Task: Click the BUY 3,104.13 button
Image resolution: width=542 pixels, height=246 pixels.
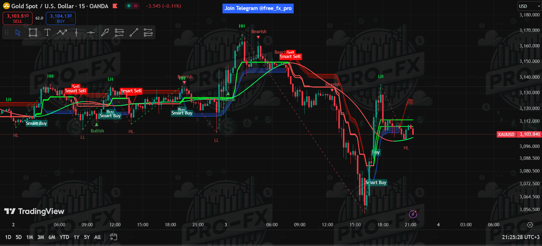Action: pos(61,18)
